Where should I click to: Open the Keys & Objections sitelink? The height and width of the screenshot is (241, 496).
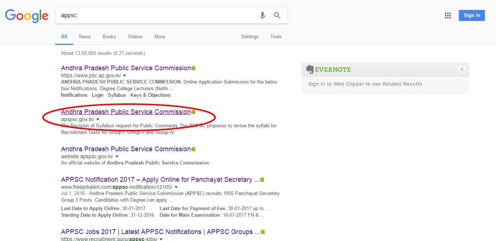150,95
